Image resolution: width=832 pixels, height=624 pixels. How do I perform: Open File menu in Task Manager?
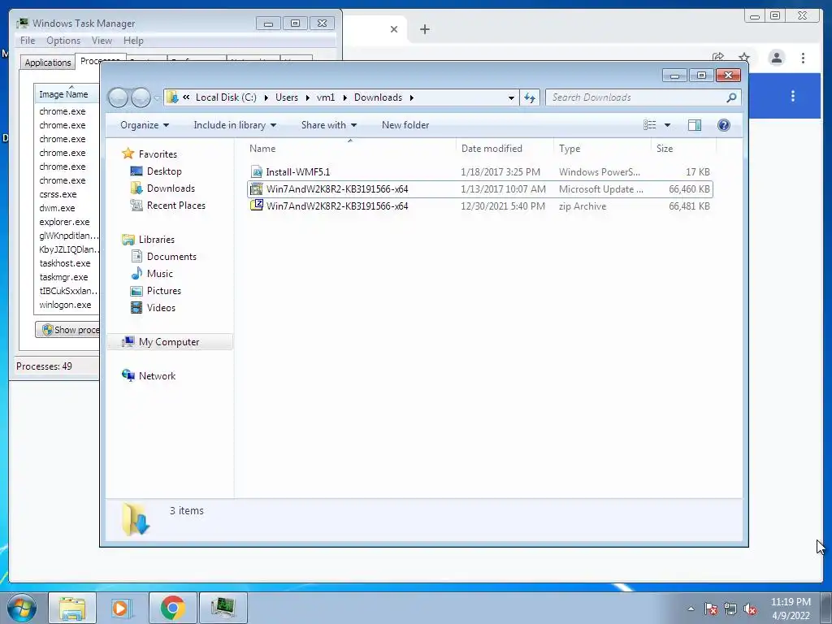click(x=28, y=41)
